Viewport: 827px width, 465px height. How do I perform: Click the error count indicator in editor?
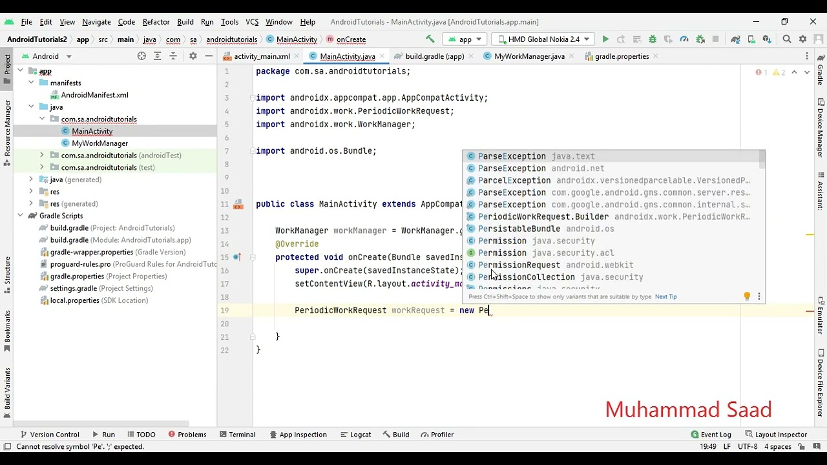[x=762, y=72]
